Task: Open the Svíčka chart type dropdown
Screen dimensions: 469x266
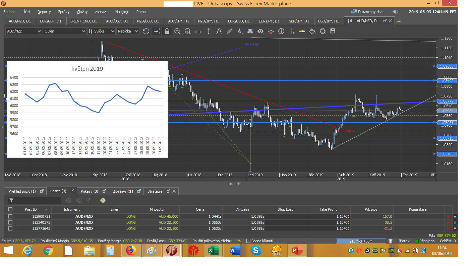Action: pyautogui.click(x=101, y=31)
